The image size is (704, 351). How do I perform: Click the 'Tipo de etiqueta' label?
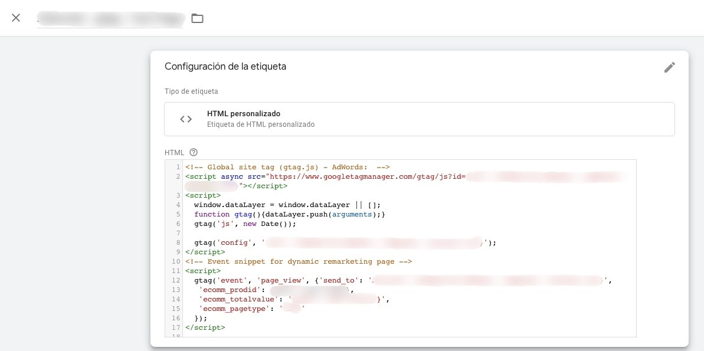[x=191, y=91]
